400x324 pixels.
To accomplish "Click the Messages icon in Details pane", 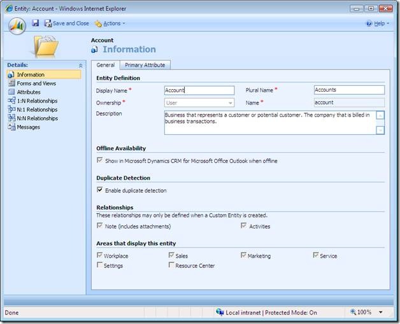I will tap(11, 127).
